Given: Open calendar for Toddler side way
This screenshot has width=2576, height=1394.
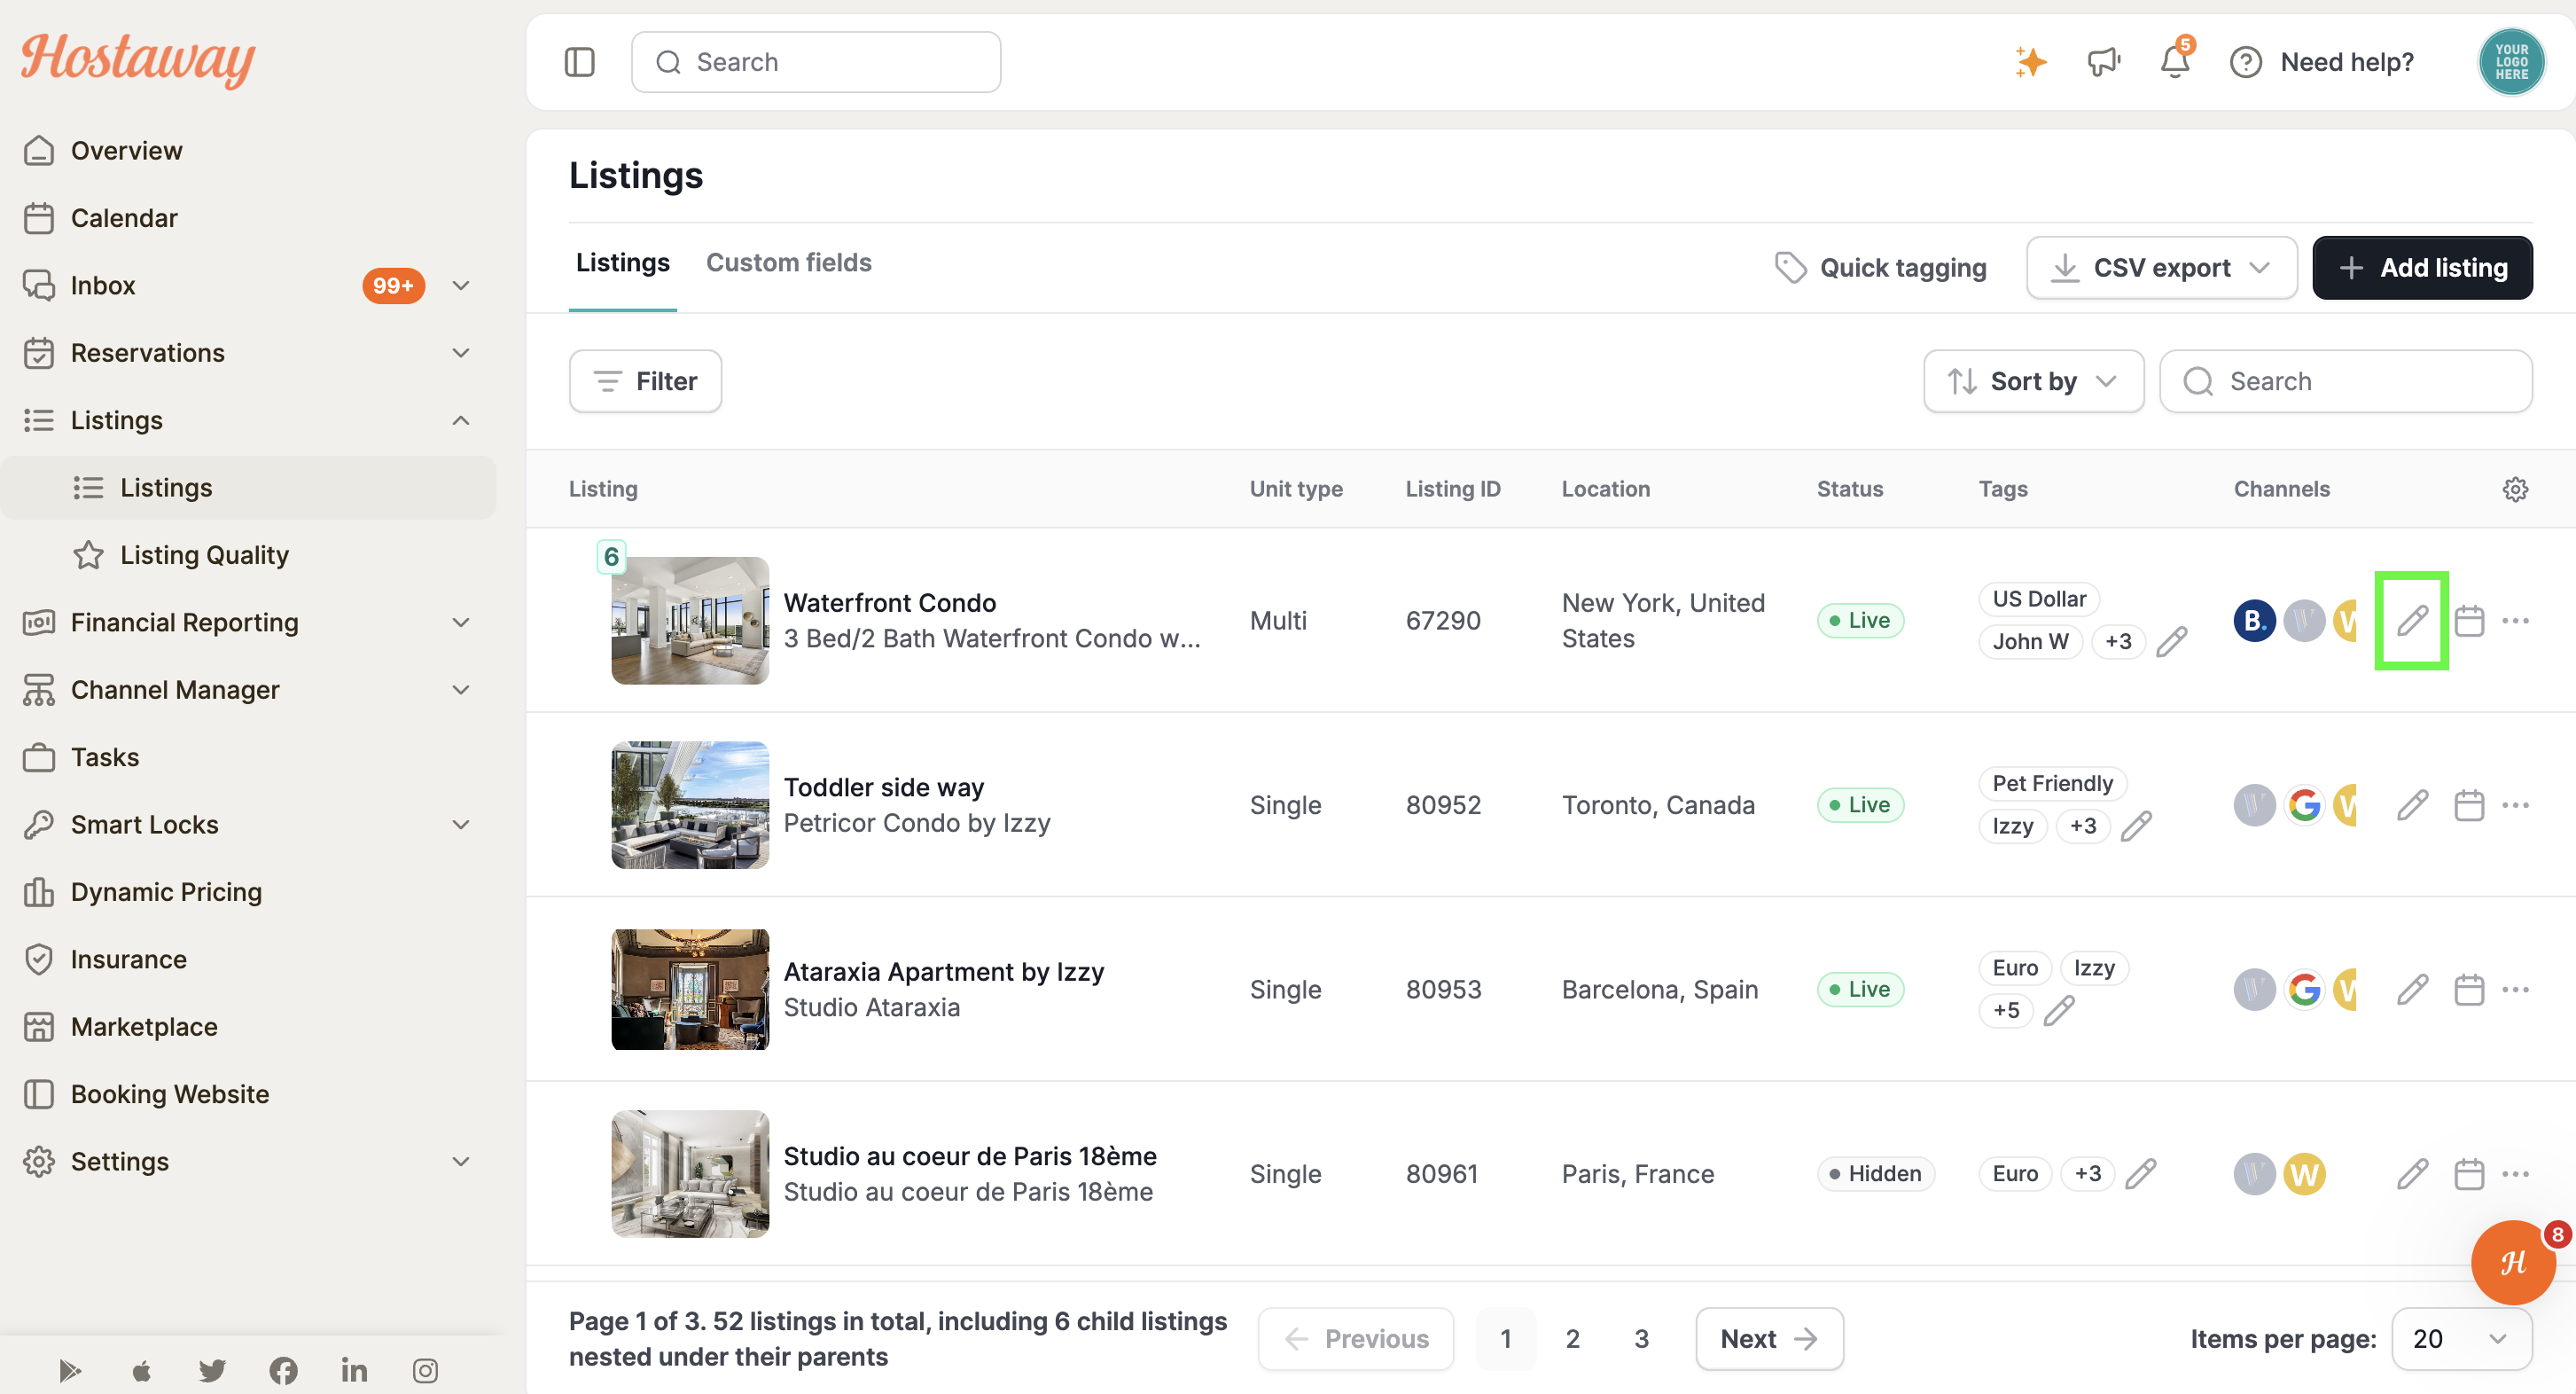Looking at the screenshot, I should coord(2468,804).
